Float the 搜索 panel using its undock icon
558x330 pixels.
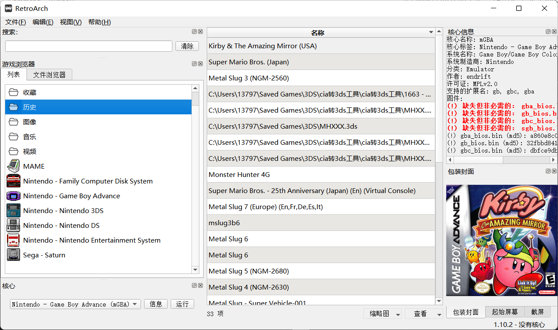pyautogui.click(x=194, y=32)
